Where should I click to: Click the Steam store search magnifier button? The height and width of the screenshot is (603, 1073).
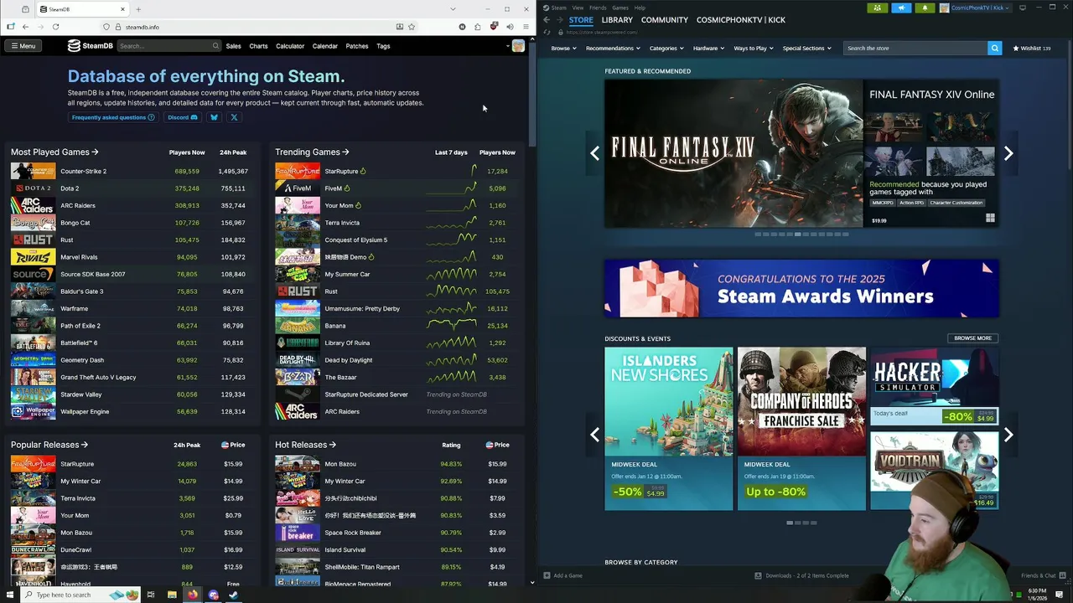pos(994,48)
